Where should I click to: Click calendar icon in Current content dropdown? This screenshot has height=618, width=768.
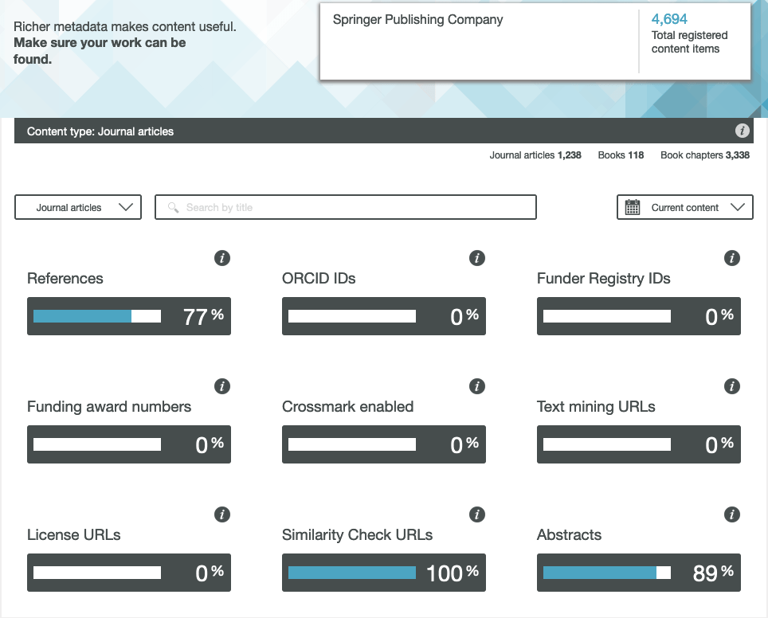coord(633,207)
